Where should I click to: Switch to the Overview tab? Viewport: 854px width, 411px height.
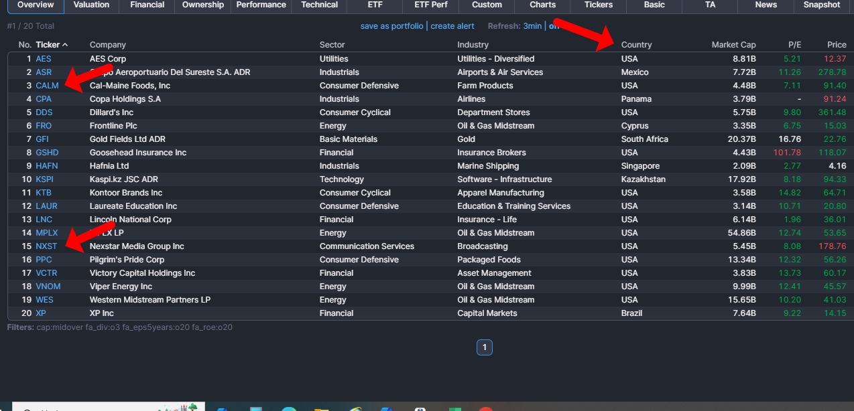pyautogui.click(x=36, y=5)
